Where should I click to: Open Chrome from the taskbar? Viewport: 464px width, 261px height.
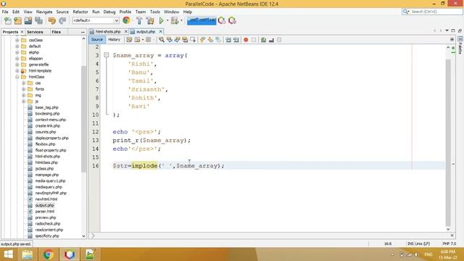point(49,254)
